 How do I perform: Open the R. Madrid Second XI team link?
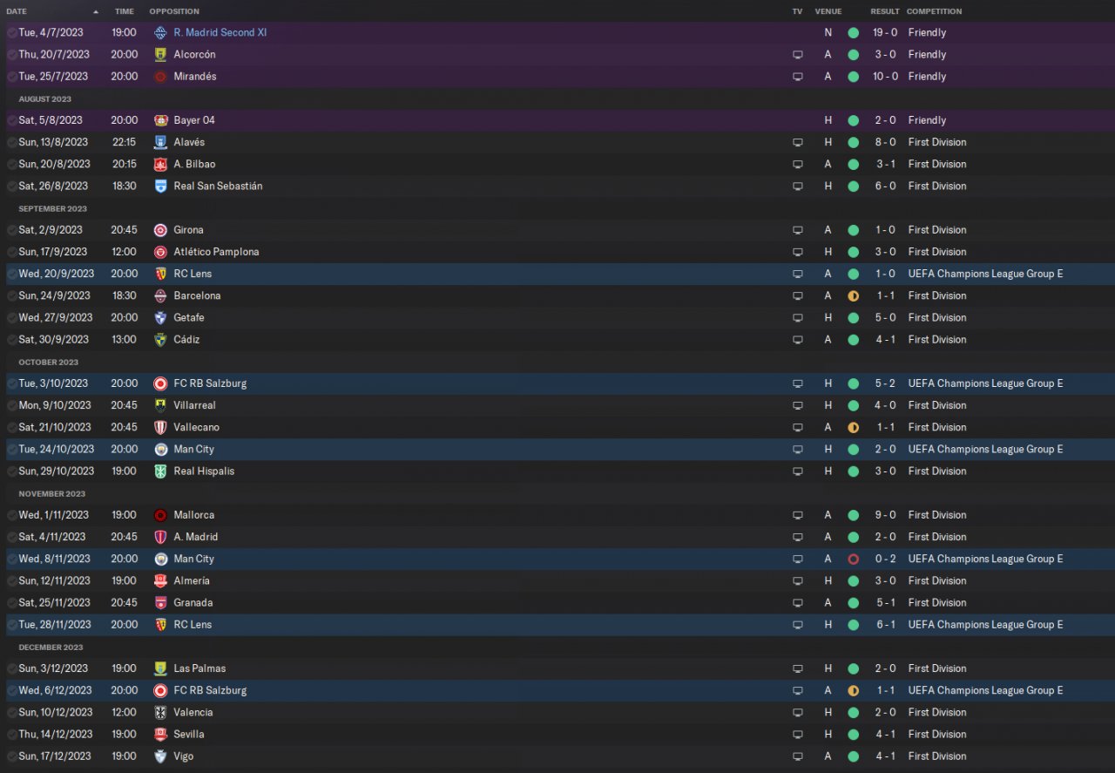[226, 32]
